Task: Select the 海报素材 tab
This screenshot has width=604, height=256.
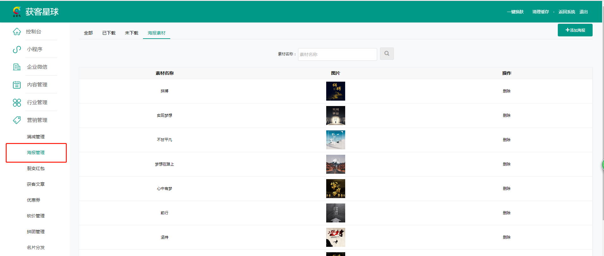Action: click(157, 33)
